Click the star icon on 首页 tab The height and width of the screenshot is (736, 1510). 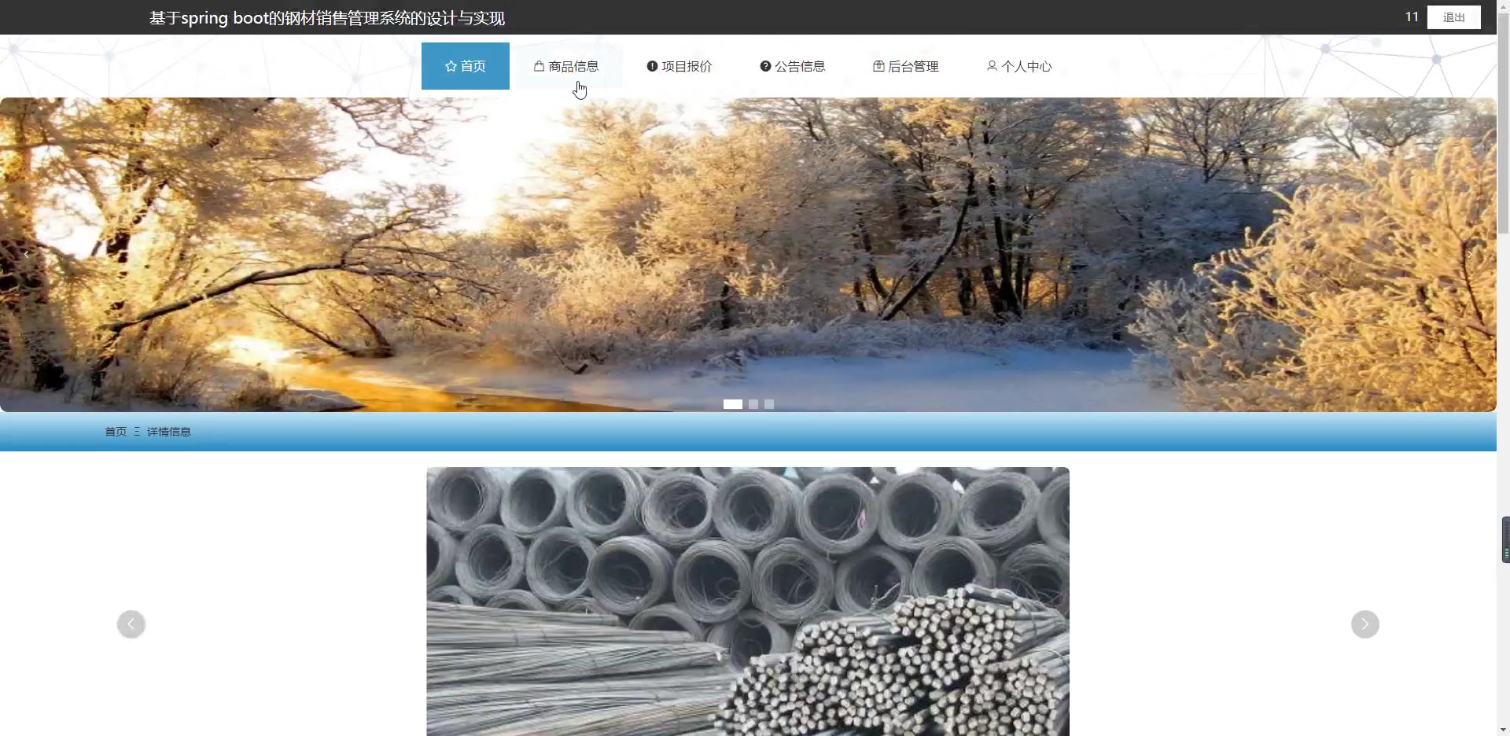451,66
